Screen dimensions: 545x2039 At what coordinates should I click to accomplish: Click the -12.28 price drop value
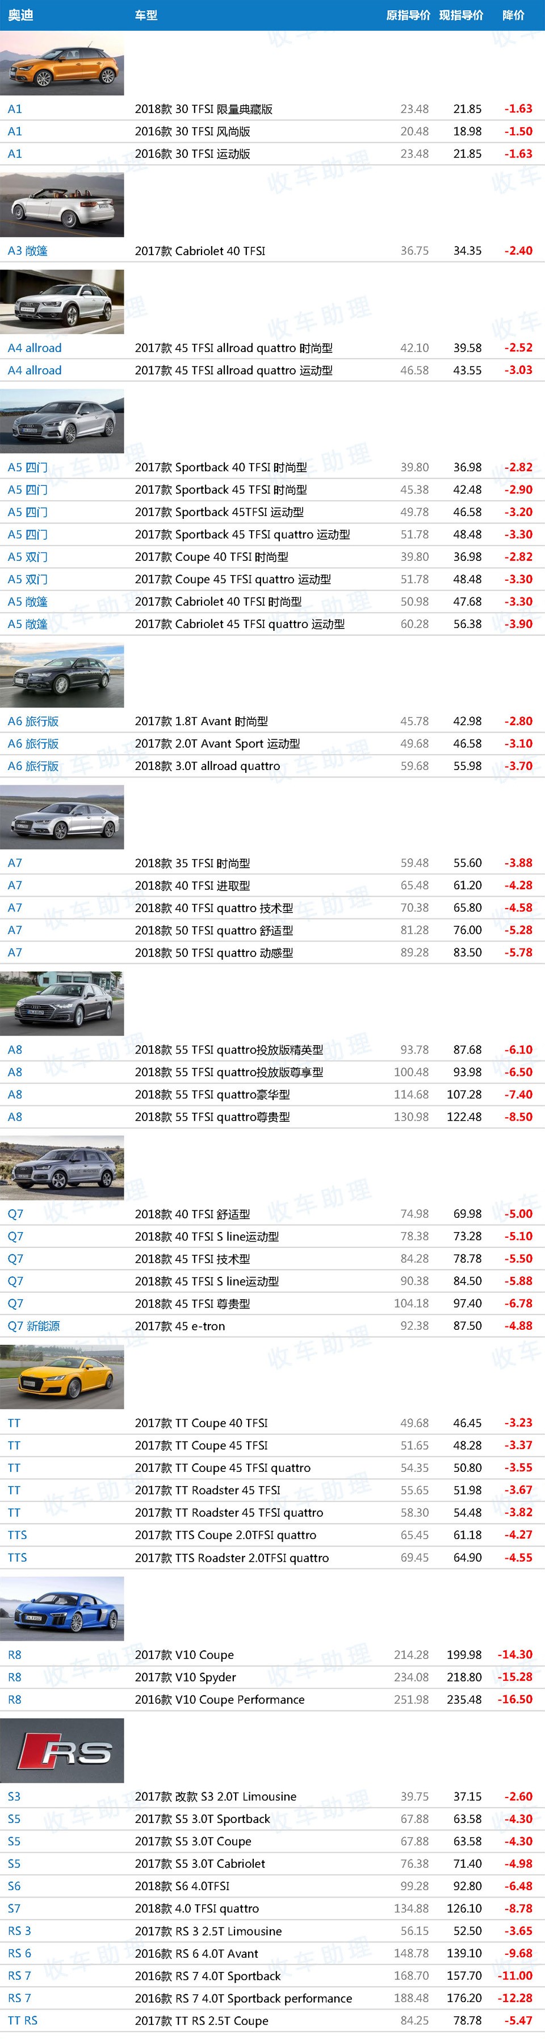(515, 1999)
